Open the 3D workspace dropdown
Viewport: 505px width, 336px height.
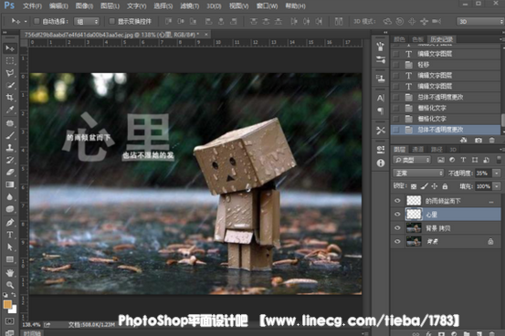click(x=480, y=21)
